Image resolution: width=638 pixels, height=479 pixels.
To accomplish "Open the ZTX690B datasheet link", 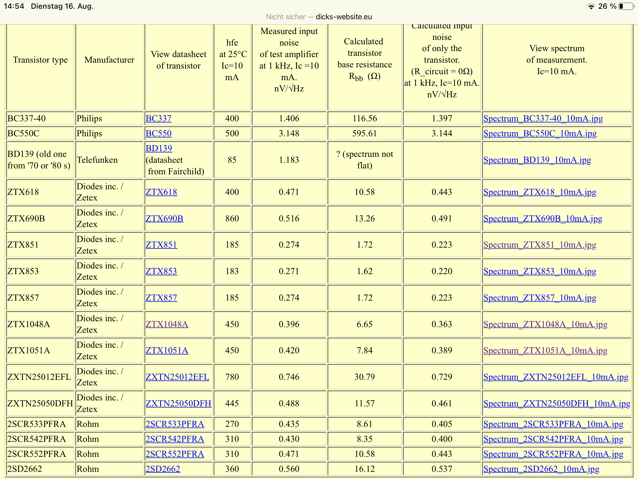I will 164,219.
